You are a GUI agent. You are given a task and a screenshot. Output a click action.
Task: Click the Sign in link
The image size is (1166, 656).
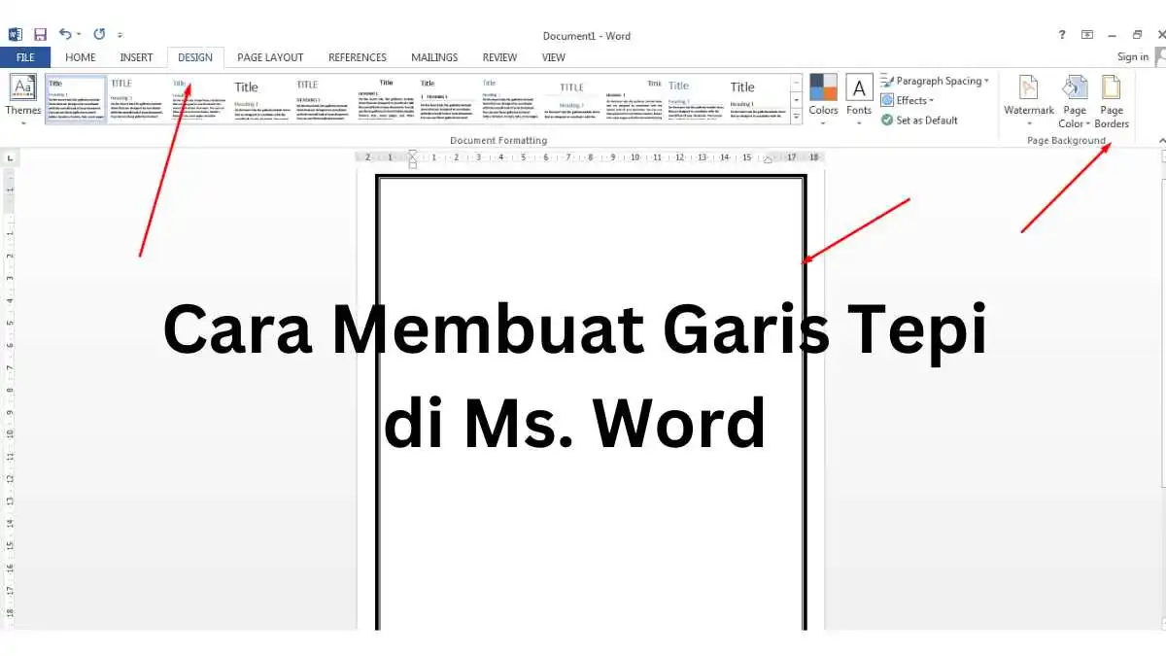tap(1131, 56)
